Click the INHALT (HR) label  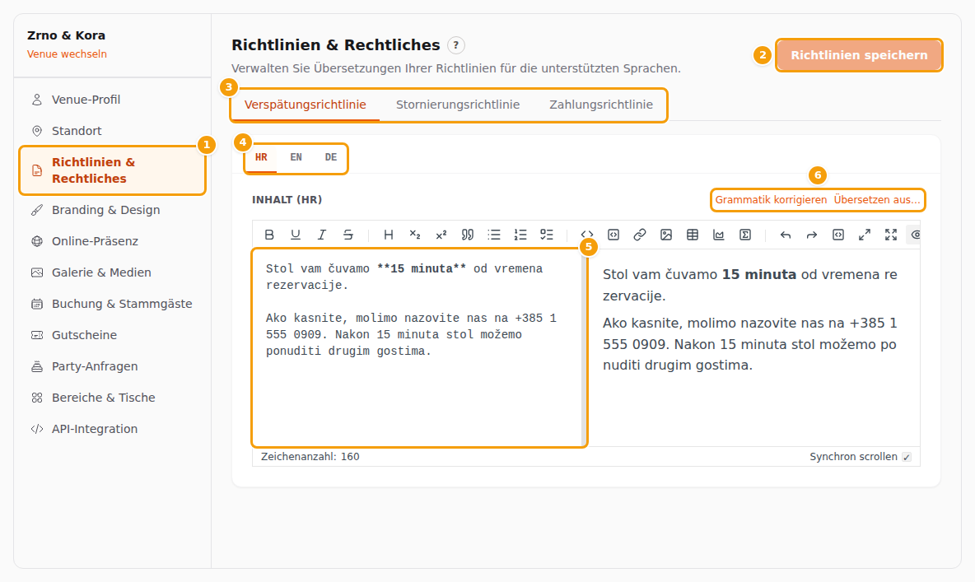coord(287,199)
